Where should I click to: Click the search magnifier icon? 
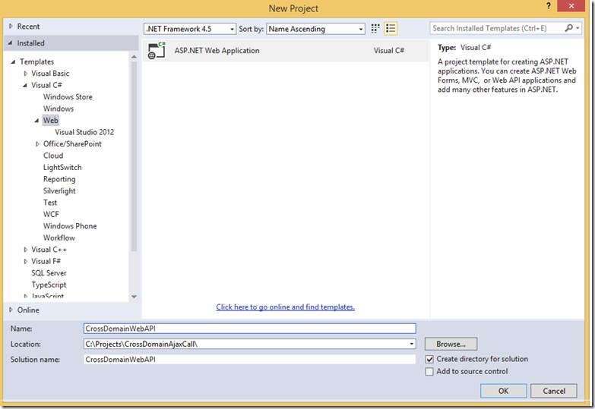[568, 28]
